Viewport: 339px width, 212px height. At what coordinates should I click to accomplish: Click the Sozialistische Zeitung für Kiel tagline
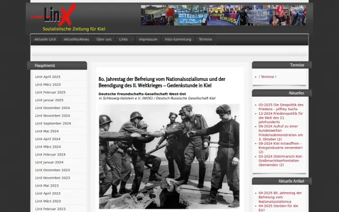click(x=74, y=29)
